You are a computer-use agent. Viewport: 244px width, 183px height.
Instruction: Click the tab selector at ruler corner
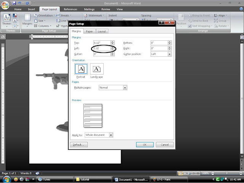tap(3, 37)
